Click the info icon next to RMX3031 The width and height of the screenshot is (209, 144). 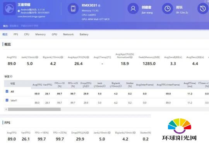click(99, 5)
